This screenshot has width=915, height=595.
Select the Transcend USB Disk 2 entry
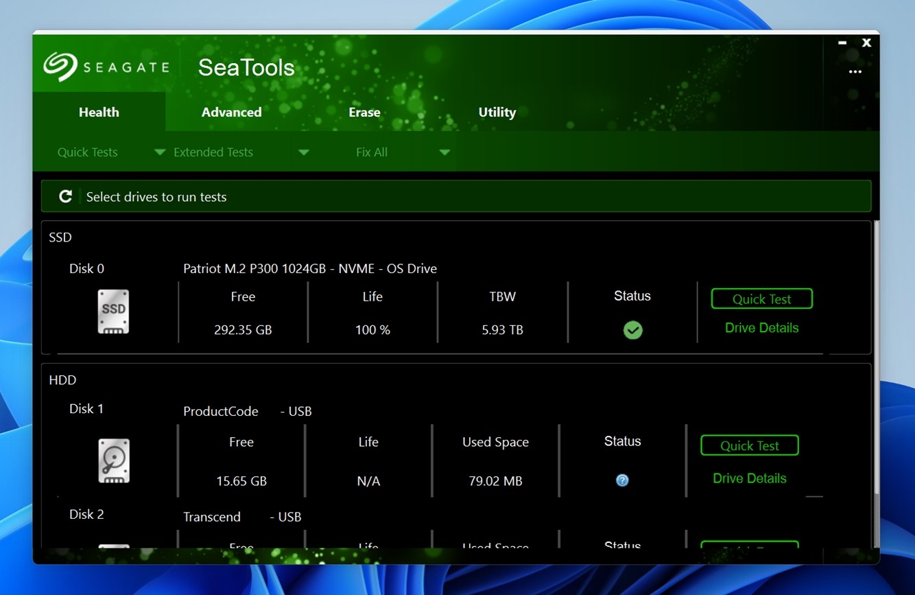(x=212, y=517)
